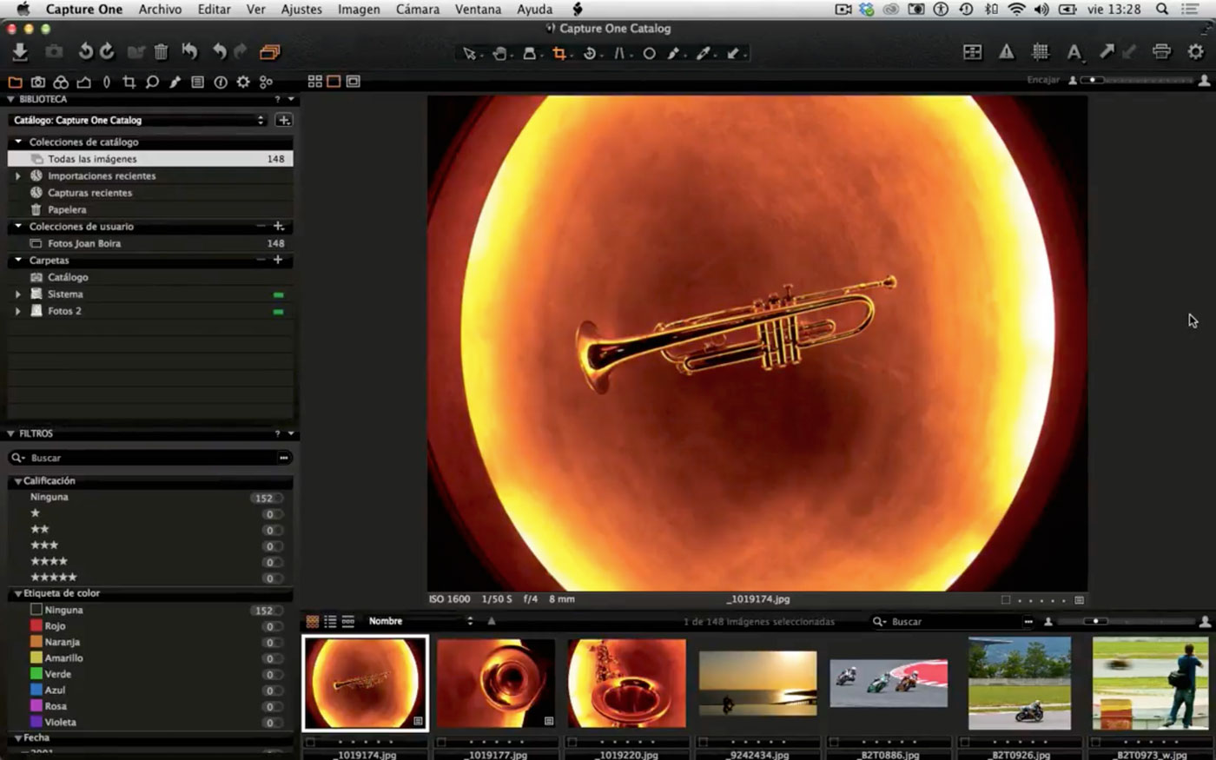
Task: Select the keystone tool
Action: [x=619, y=54]
